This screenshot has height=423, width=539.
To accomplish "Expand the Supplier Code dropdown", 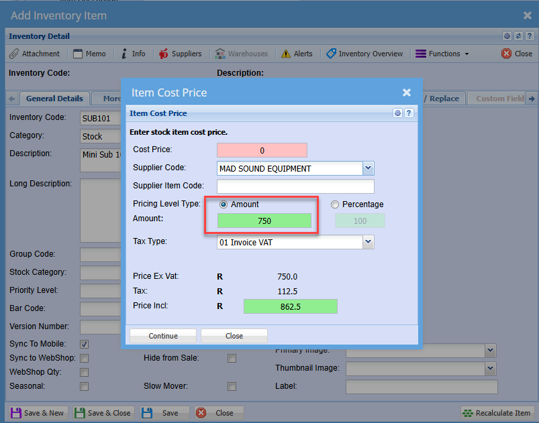I will tap(368, 168).
